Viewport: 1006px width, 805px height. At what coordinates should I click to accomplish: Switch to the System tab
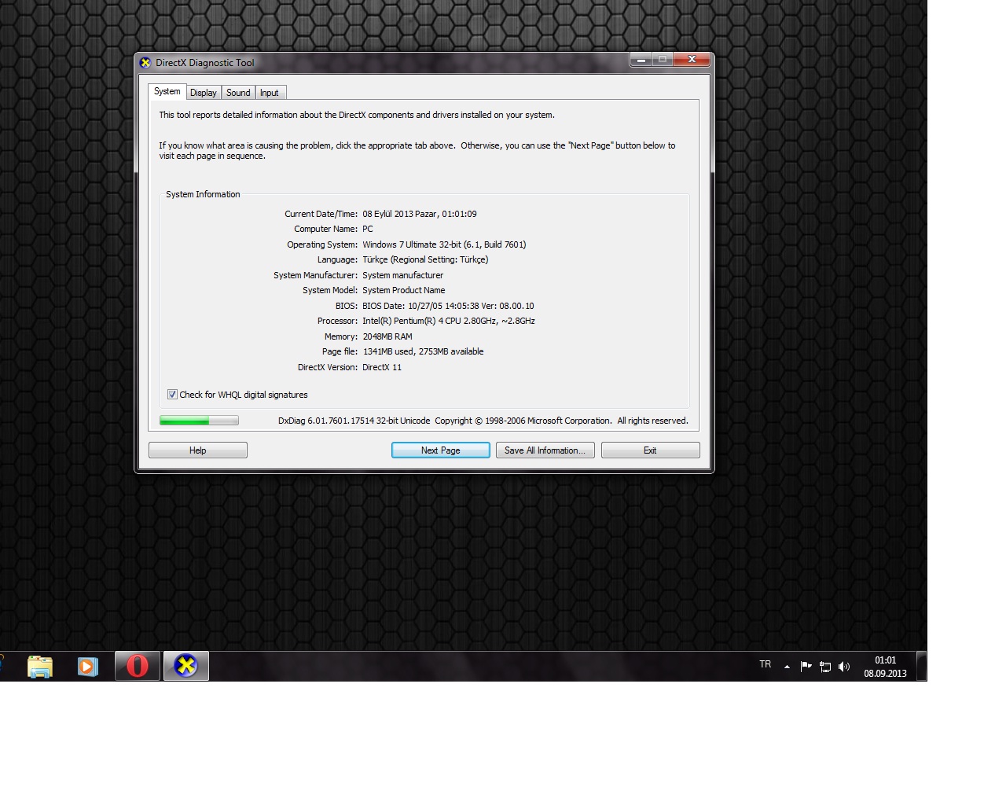[167, 92]
